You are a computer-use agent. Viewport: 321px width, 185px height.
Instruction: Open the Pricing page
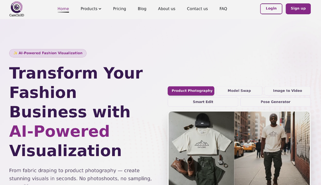pyautogui.click(x=120, y=9)
